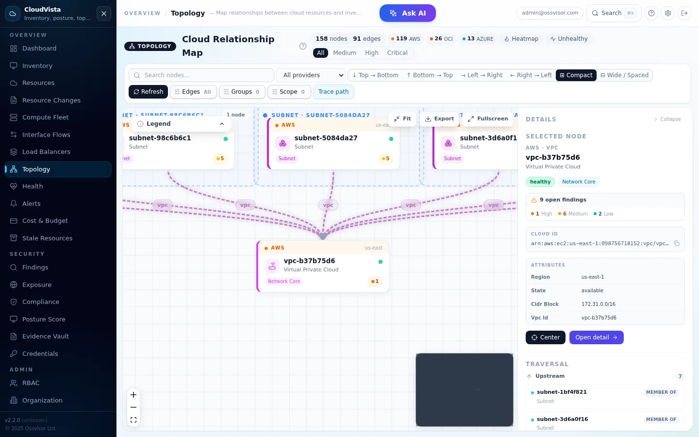The width and height of the screenshot is (699, 437).
Task: Click the RBAC users icon
Action: (x=14, y=383)
